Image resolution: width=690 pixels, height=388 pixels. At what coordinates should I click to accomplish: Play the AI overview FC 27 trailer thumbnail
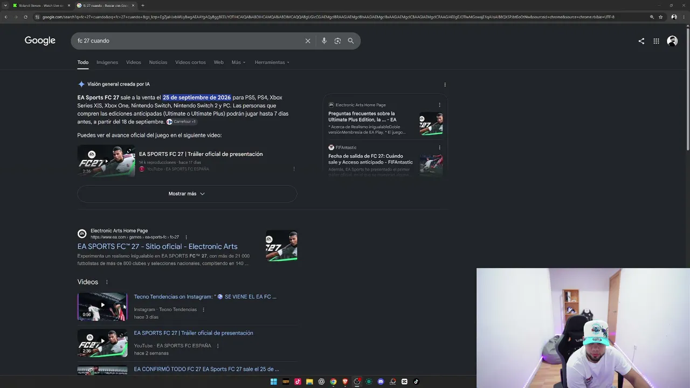coord(106,161)
